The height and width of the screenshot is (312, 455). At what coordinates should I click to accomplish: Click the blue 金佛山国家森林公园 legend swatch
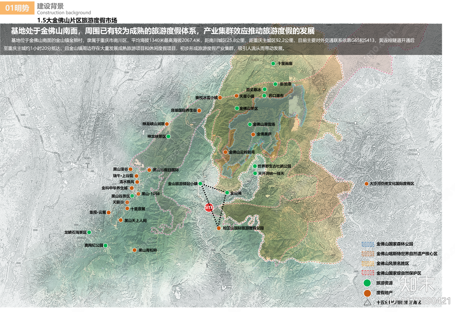coord(368,244)
